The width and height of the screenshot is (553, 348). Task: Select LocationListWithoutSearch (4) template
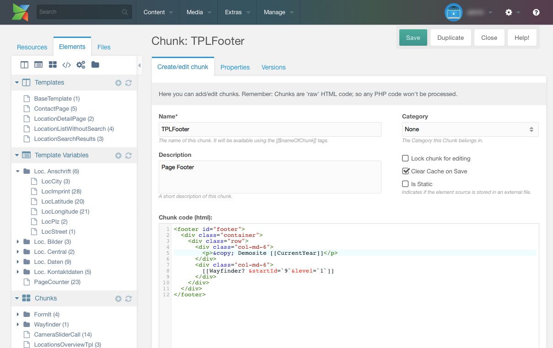(x=74, y=129)
